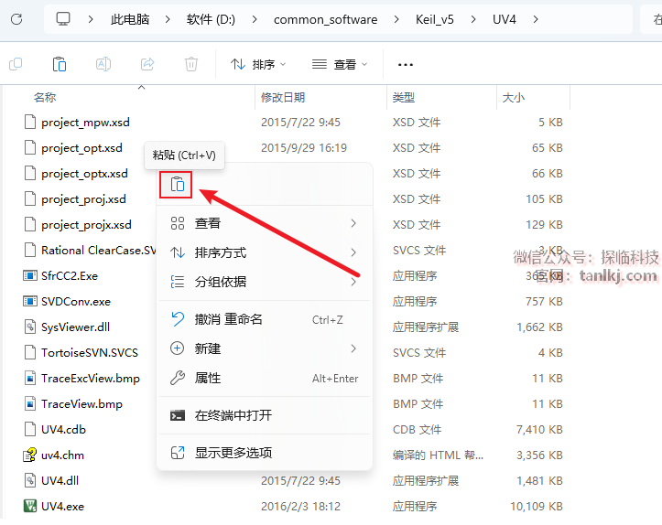Click the 编译的 HTML 帮... type cell
Screen dimensions: 662x525
coord(438,455)
